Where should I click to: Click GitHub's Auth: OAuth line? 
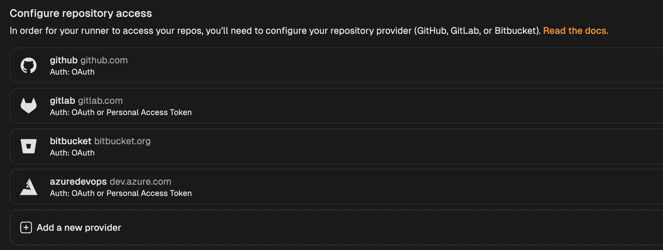click(72, 72)
